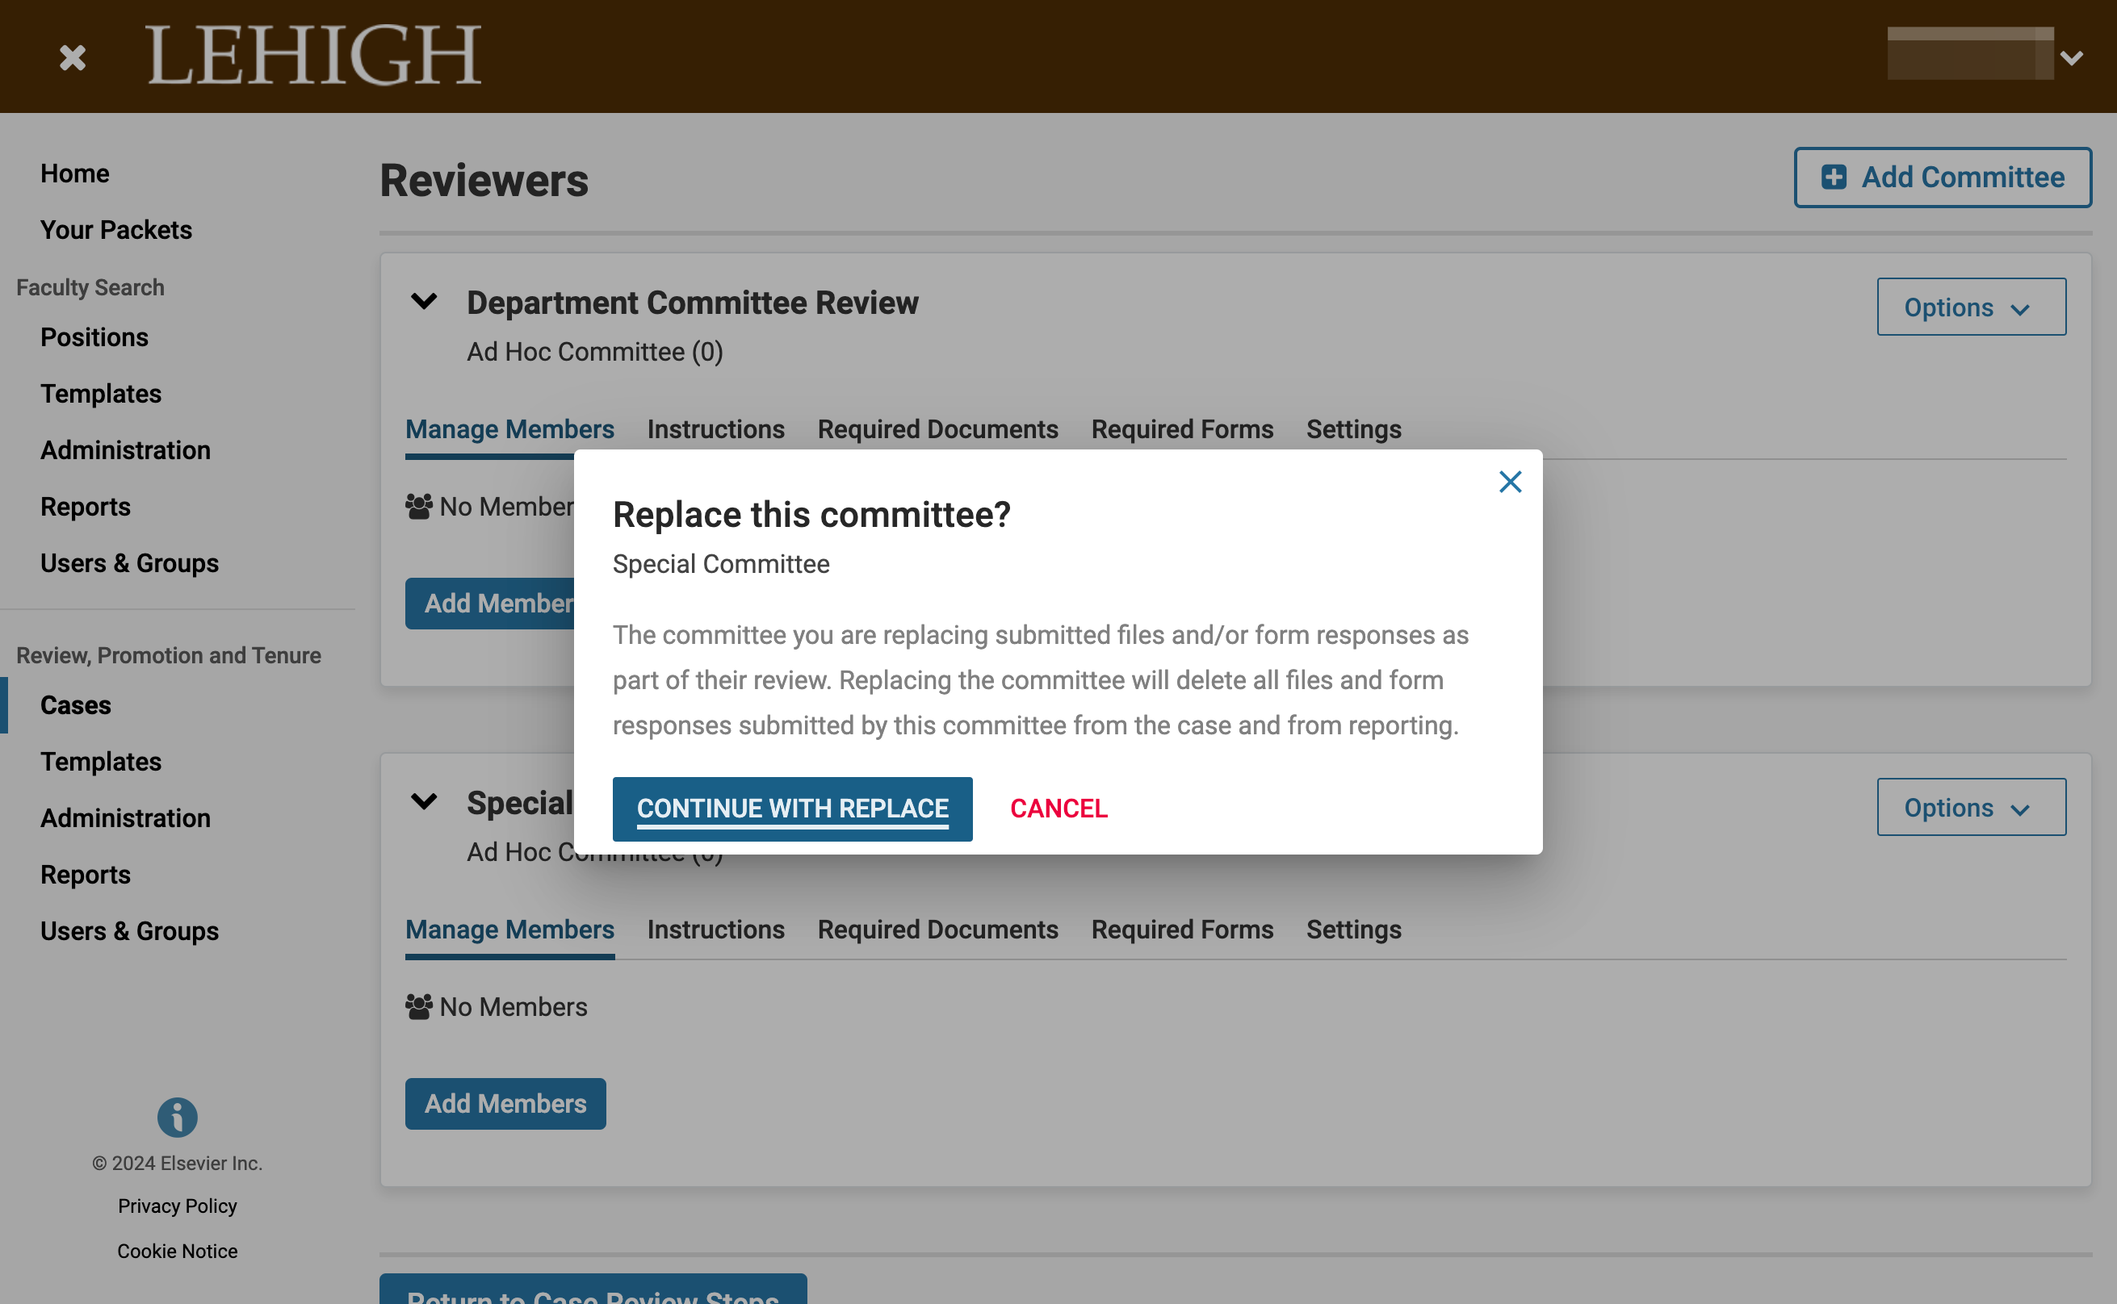Select Manage Members tab in Department Committee Review
The image size is (2117, 1304).
[509, 429]
